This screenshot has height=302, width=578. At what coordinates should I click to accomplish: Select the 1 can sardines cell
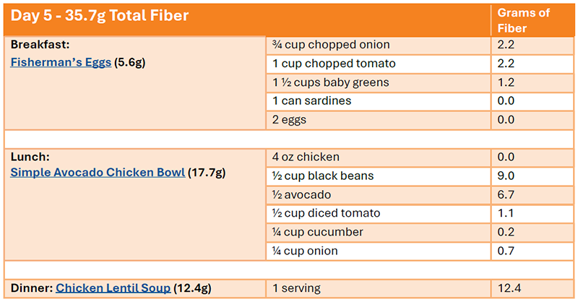tap(311, 101)
